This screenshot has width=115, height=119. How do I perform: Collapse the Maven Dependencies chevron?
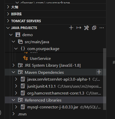click(13, 72)
